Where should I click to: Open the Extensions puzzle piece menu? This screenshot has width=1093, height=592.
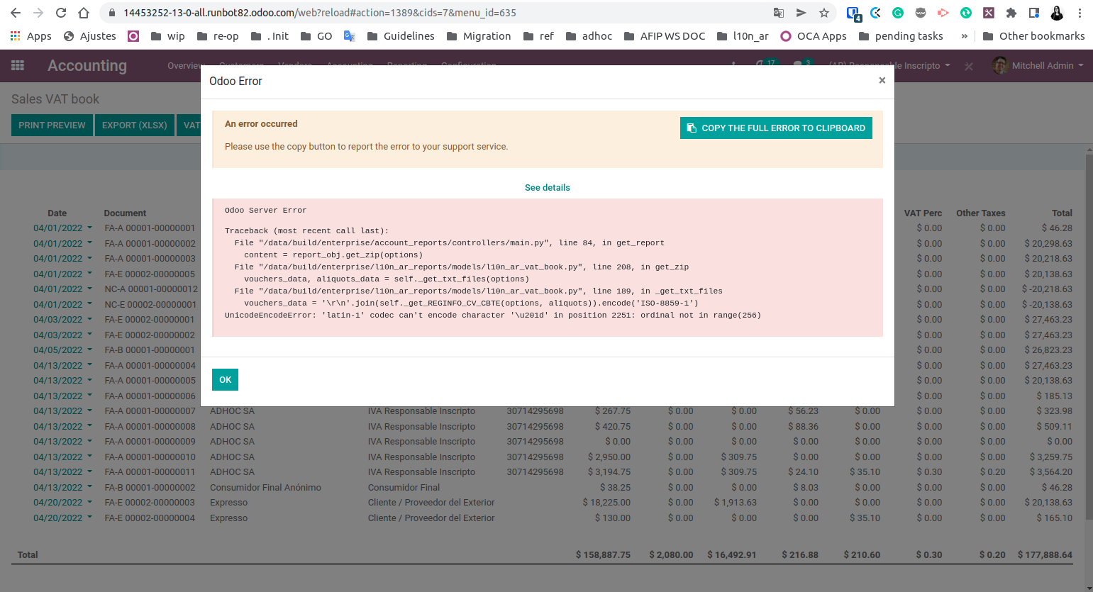(x=1011, y=13)
